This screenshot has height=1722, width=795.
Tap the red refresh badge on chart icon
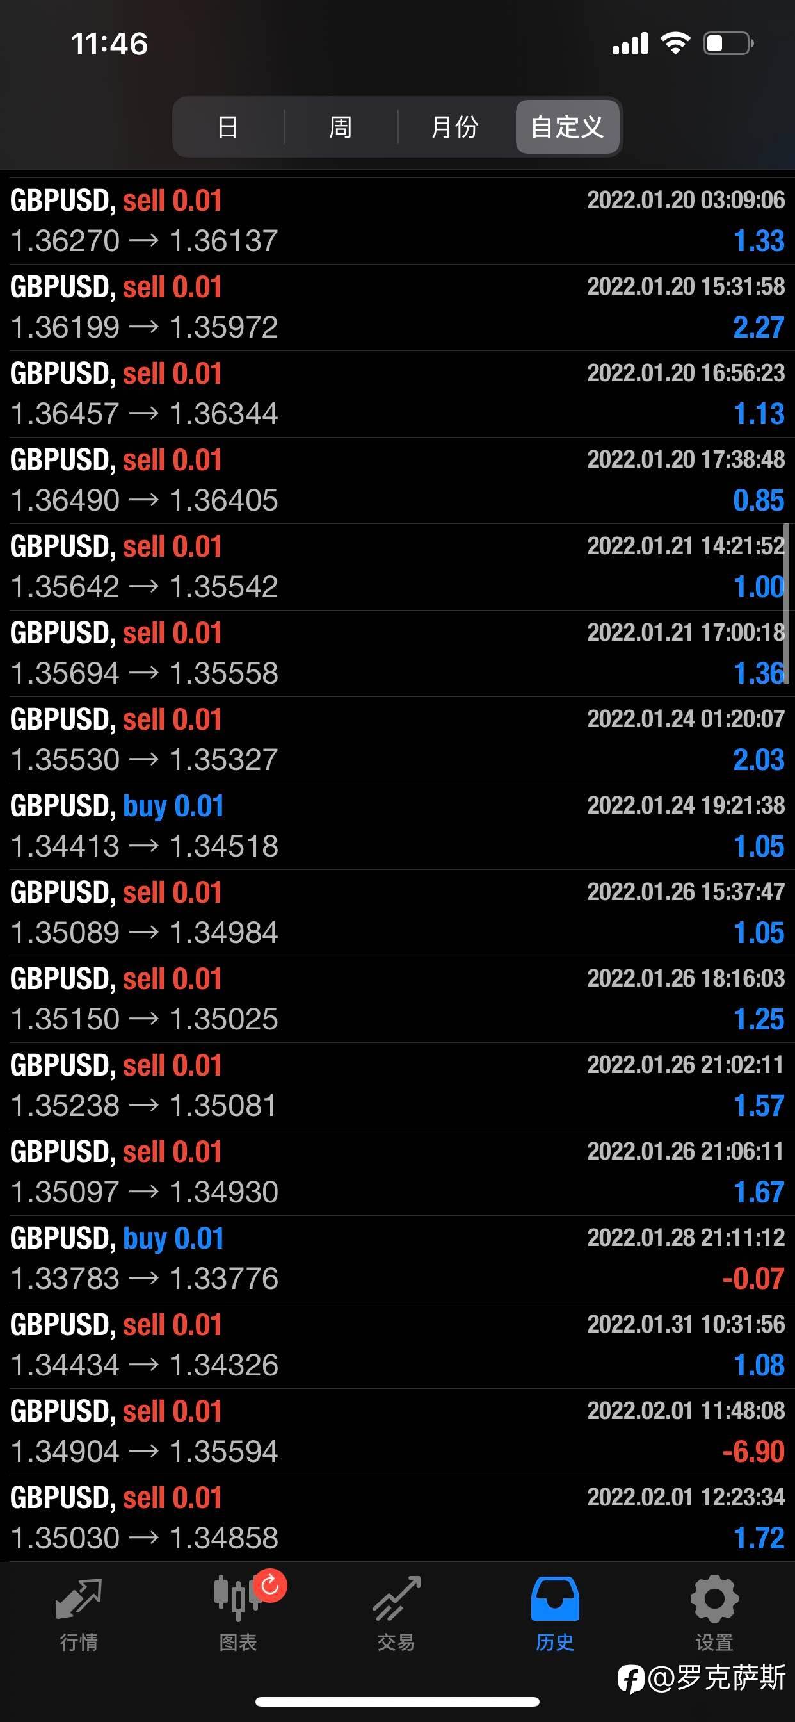click(270, 1585)
